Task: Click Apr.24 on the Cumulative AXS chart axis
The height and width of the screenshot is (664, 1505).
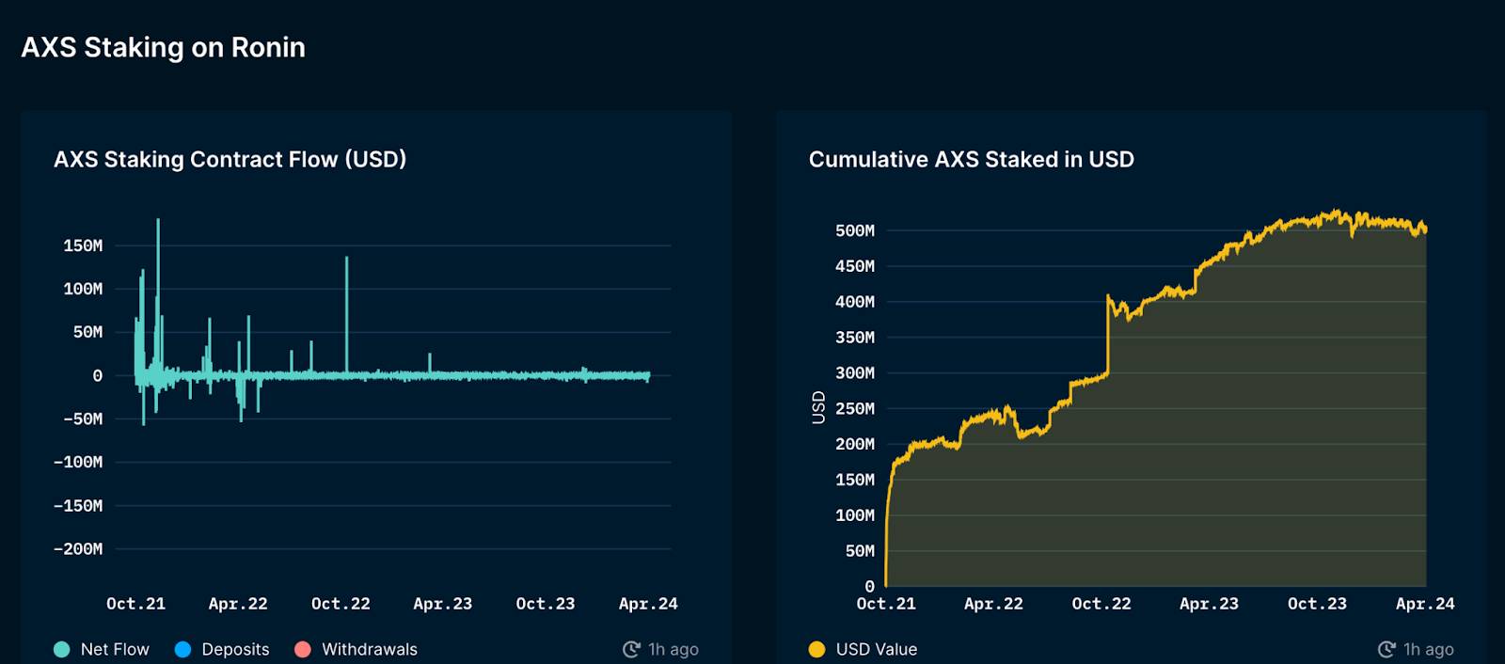Action: (x=1425, y=604)
